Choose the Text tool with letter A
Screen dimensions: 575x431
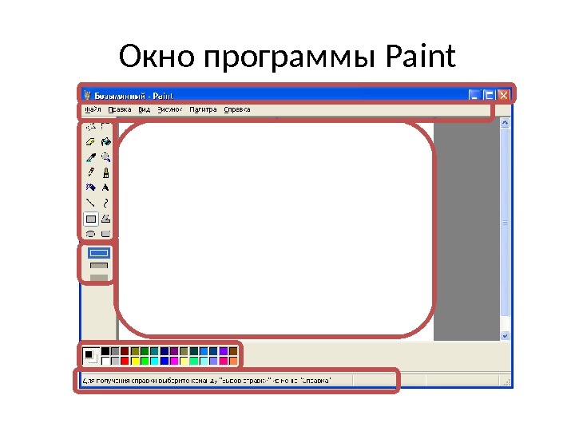pos(105,188)
